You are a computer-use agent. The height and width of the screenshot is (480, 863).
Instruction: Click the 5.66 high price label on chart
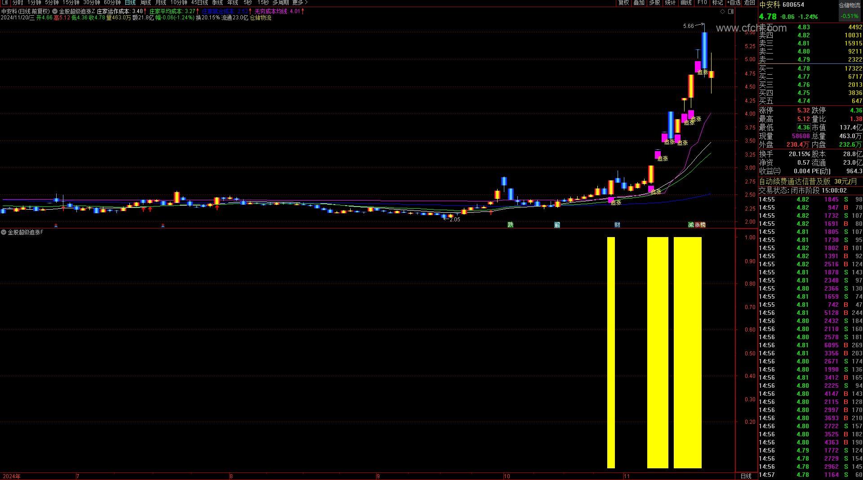point(688,26)
